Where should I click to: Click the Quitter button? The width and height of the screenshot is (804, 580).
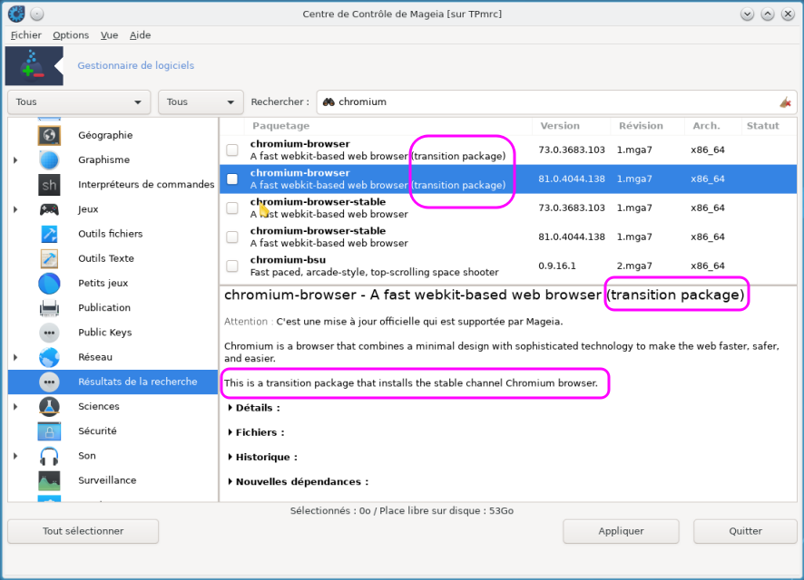click(x=746, y=531)
